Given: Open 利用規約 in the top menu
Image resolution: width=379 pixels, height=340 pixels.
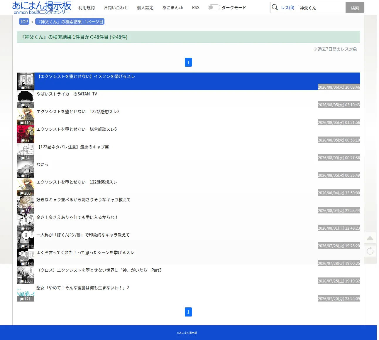Looking at the screenshot, I should (x=87, y=8).
